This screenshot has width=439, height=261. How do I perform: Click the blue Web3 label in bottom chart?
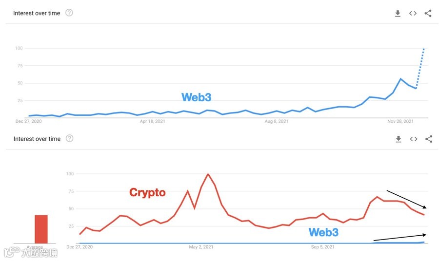tap(323, 232)
